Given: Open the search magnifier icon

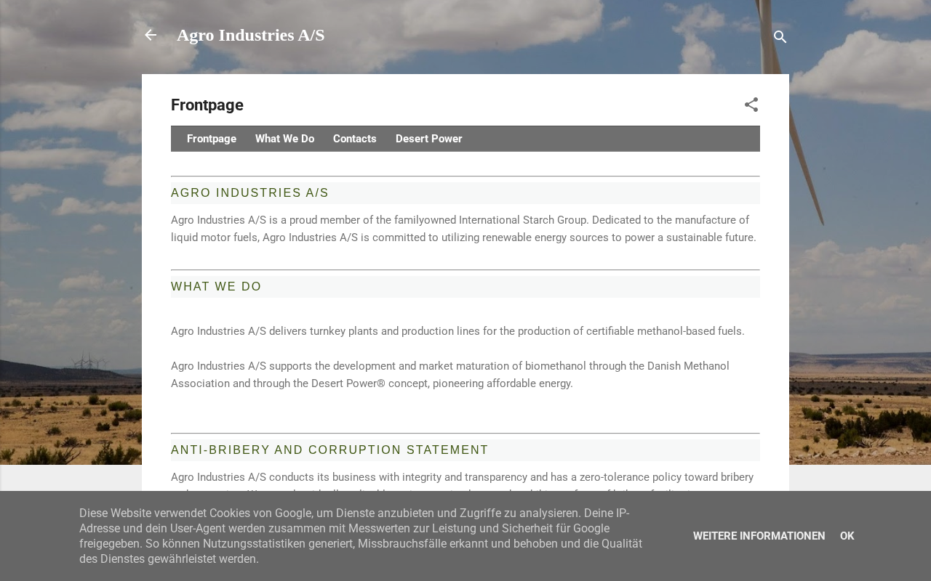Looking at the screenshot, I should click(780, 36).
